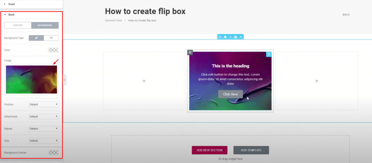This screenshot has height=163, width=372.
Task: Select the classic background type brush option
Action: tap(36, 38)
